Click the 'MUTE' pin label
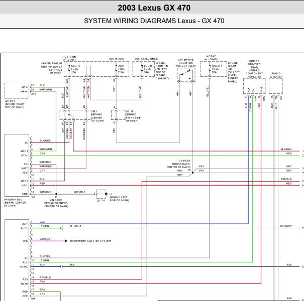304x301 pixels. pyautogui.click(x=24, y=284)
